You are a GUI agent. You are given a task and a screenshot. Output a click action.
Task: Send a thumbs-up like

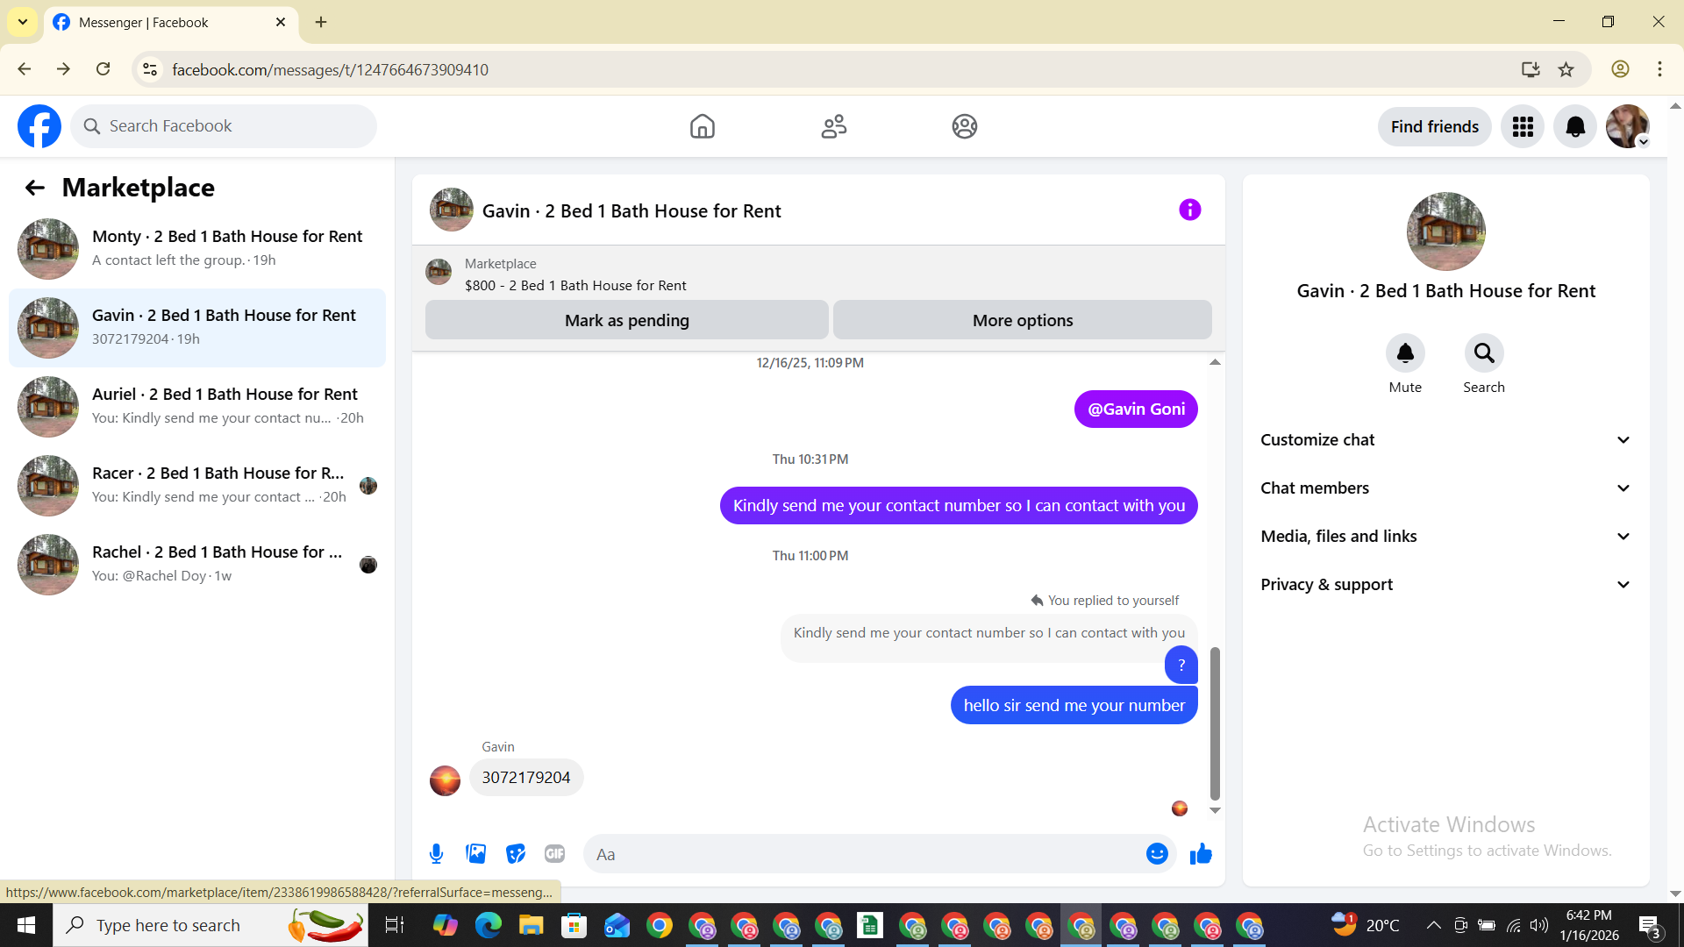pos(1201,853)
